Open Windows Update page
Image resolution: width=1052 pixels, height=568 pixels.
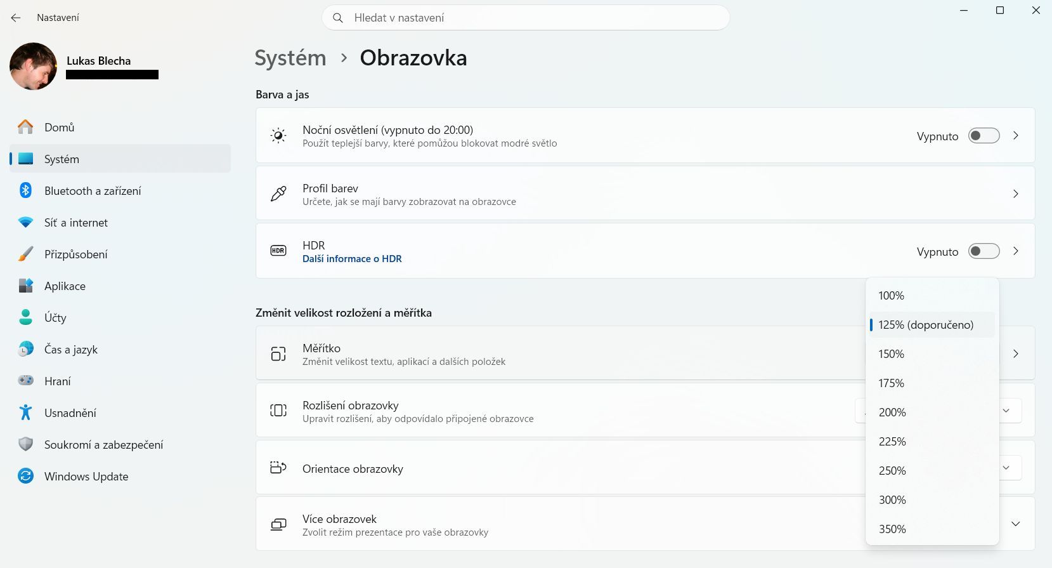click(x=120, y=476)
